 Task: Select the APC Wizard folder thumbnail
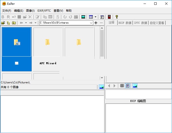click(47, 49)
